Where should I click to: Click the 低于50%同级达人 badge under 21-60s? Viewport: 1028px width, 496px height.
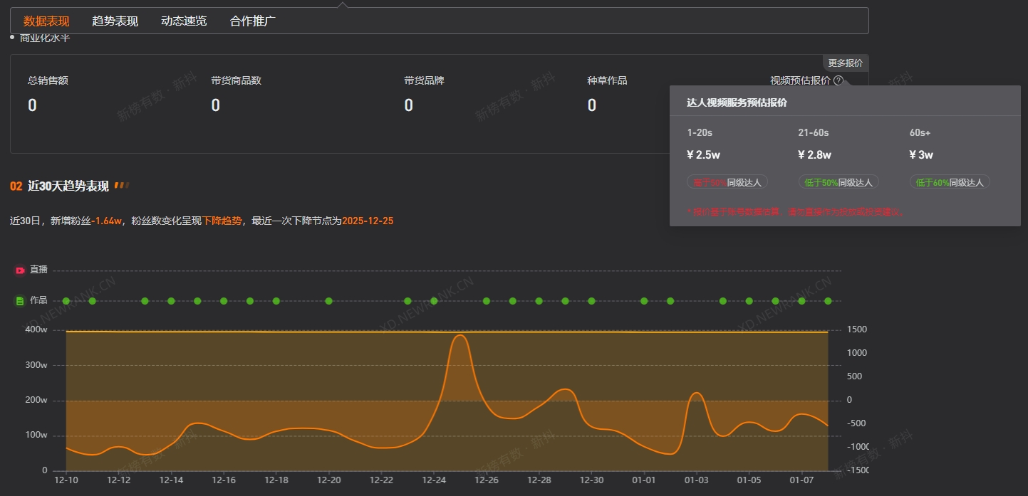point(839,182)
